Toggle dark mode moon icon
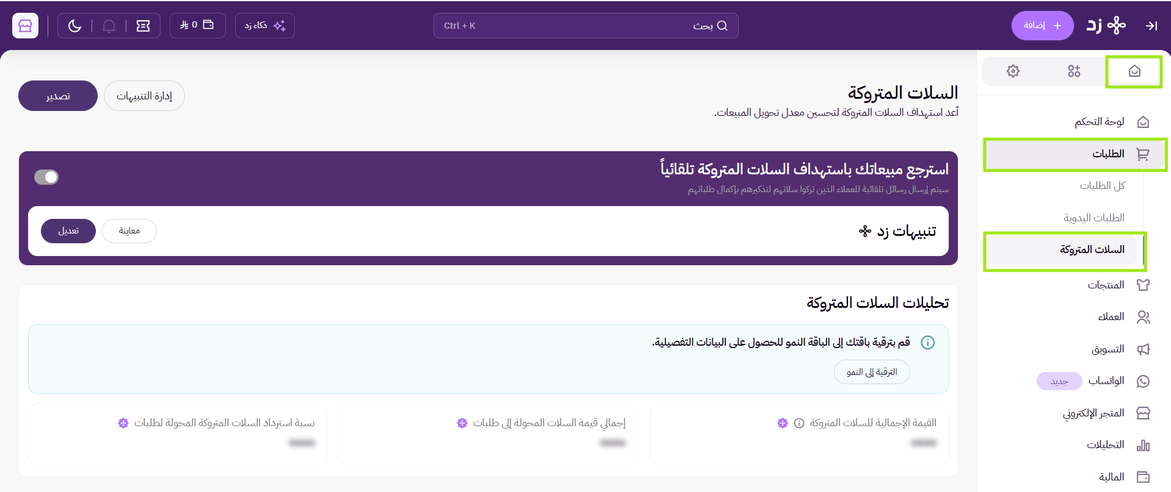This screenshot has height=492, width=1171. 74,26
